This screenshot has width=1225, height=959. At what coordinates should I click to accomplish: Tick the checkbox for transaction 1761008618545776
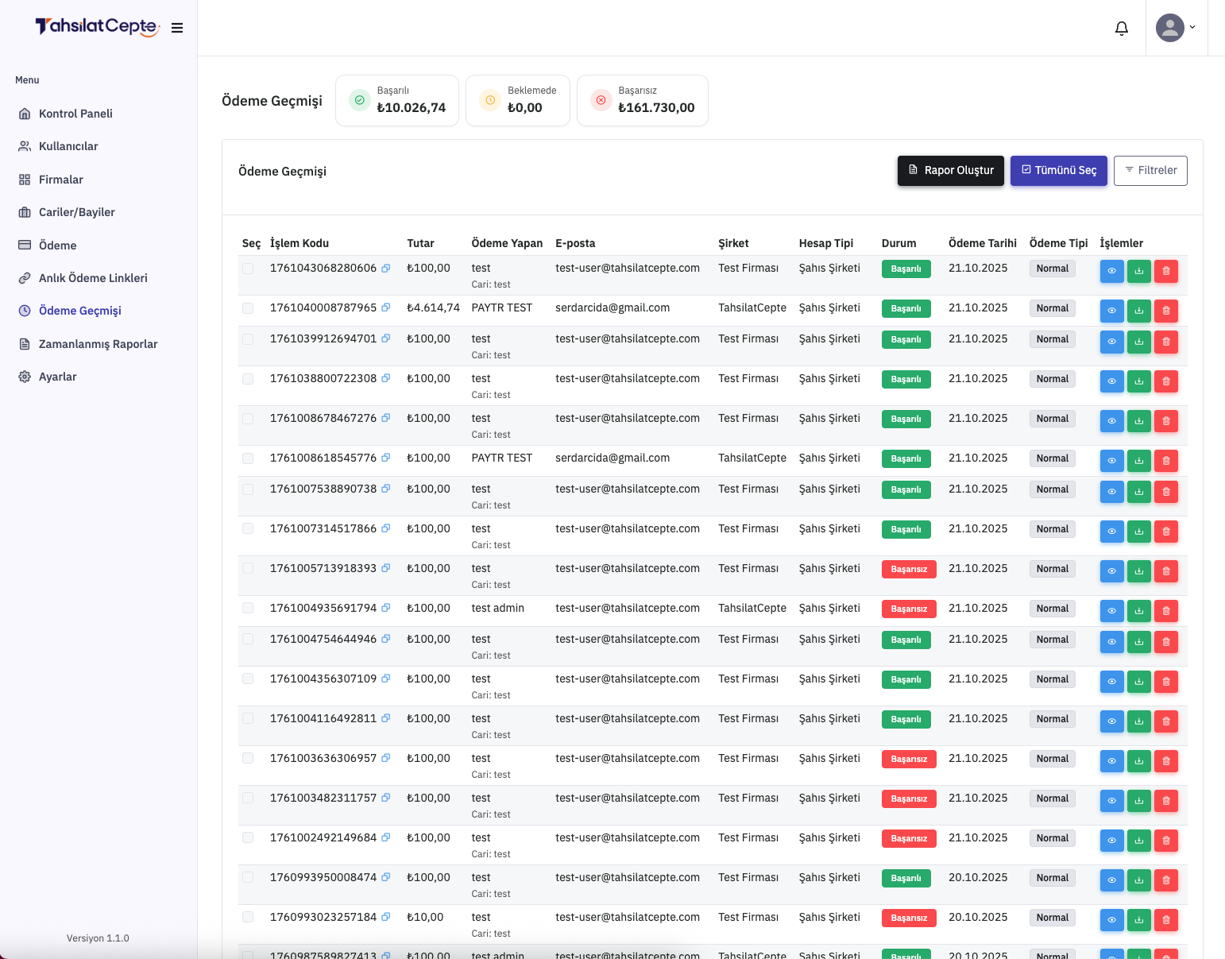pyautogui.click(x=248, y=458)
